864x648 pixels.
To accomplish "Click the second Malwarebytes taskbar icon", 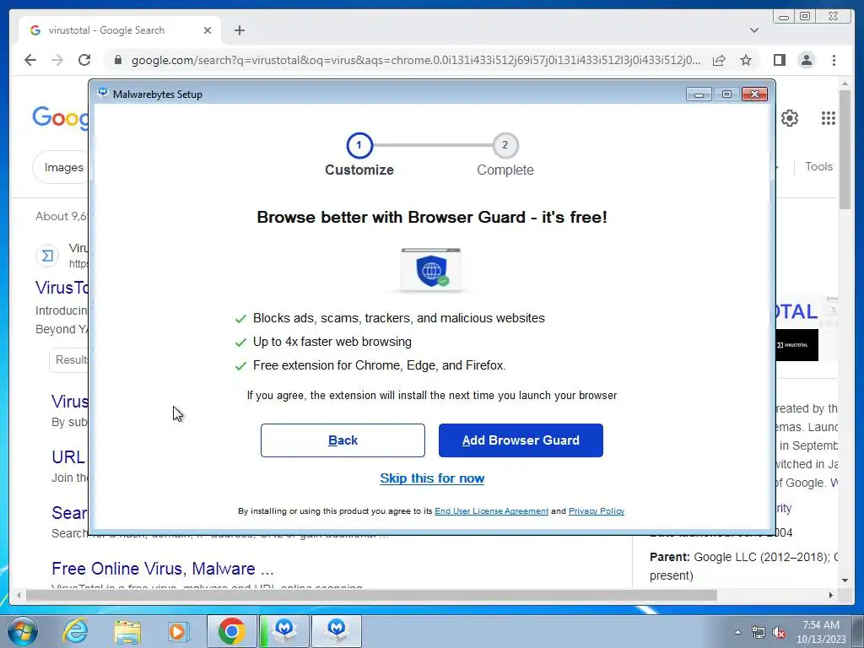I will coord(337,631).
